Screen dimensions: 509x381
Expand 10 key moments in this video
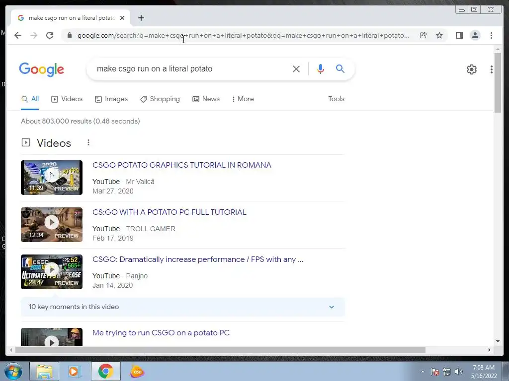[183, 307]
